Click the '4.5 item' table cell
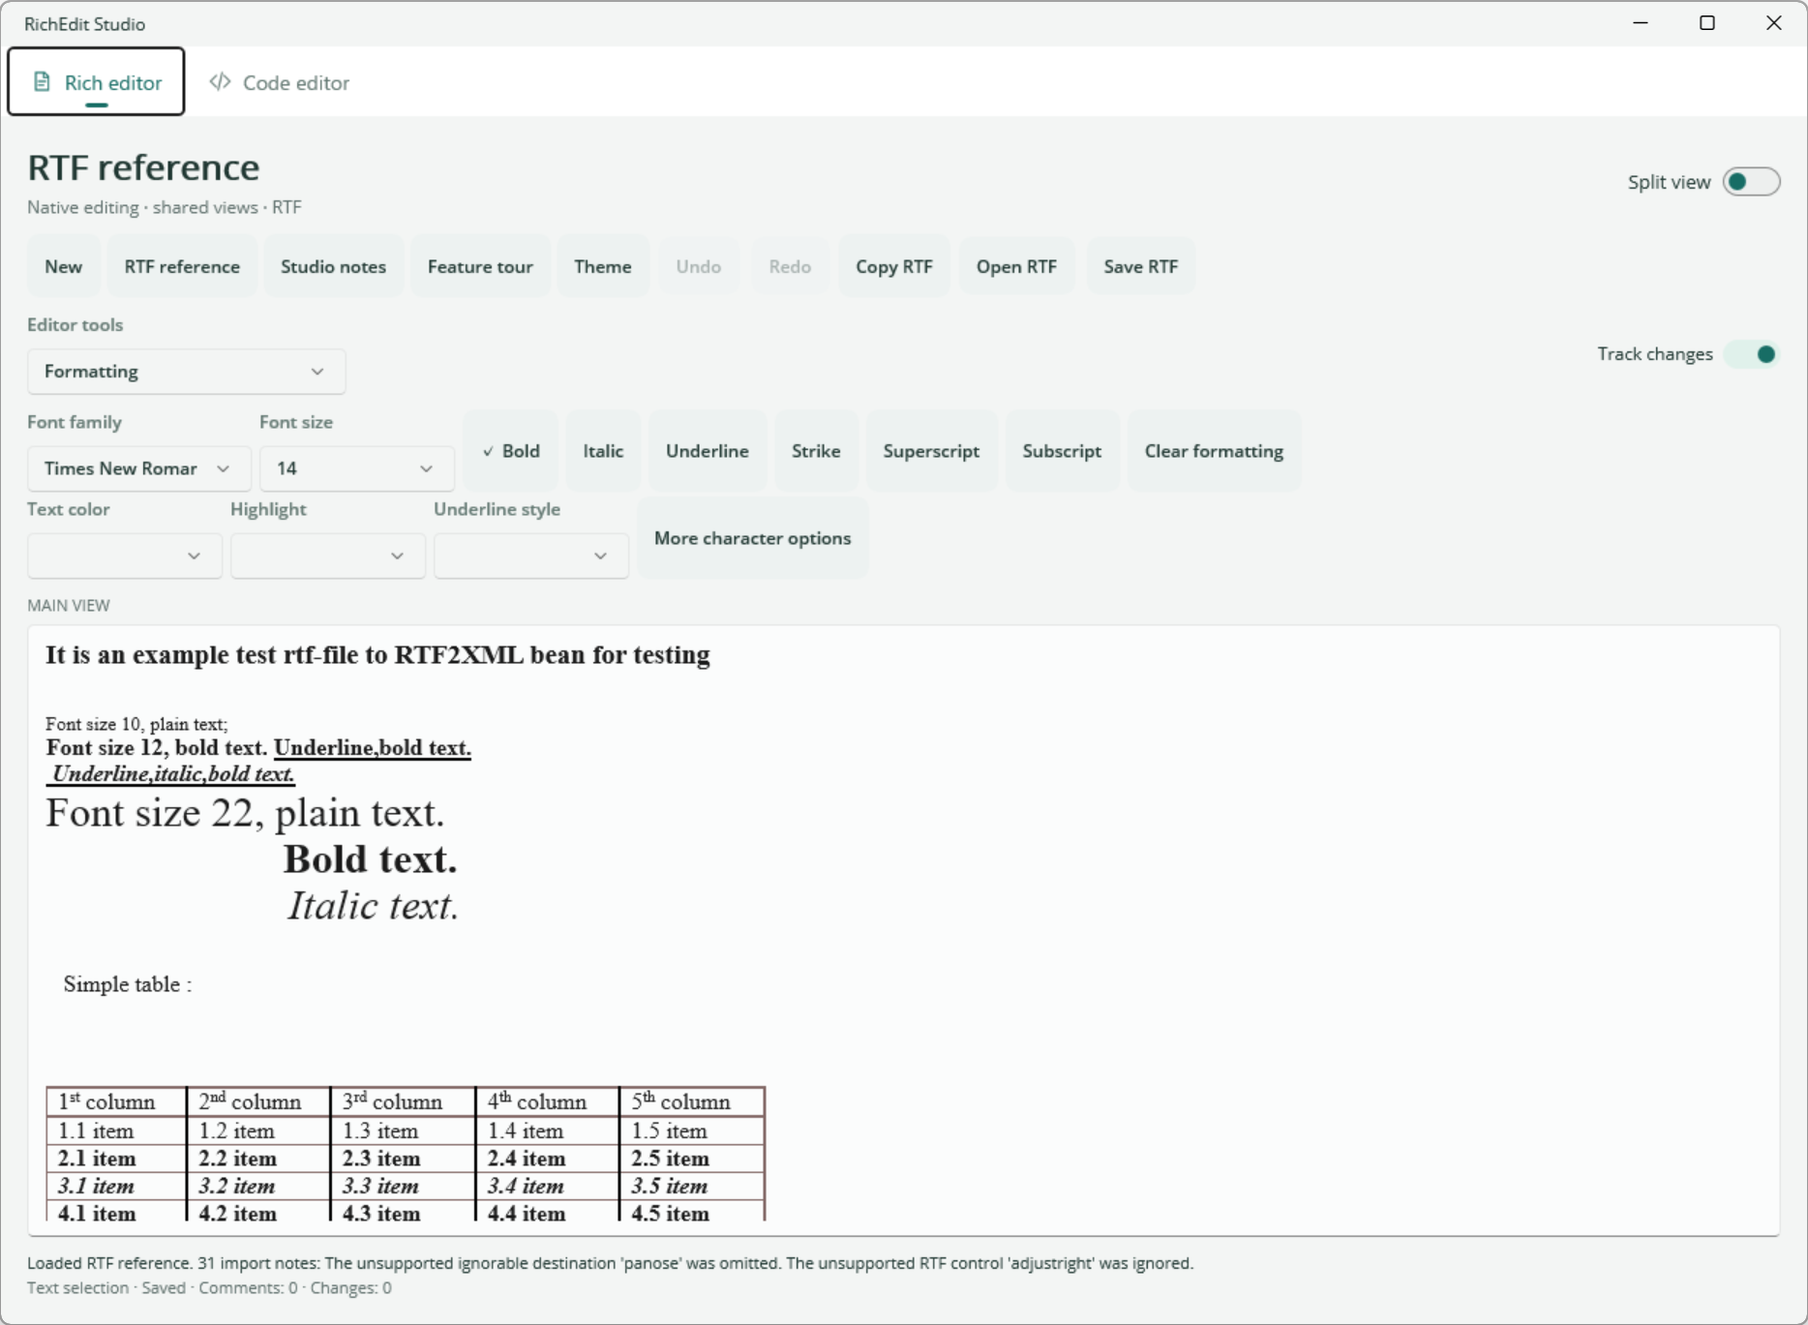This screenshot has height=1325, width=1808. pyautogui.click(x=692, y=1213)
